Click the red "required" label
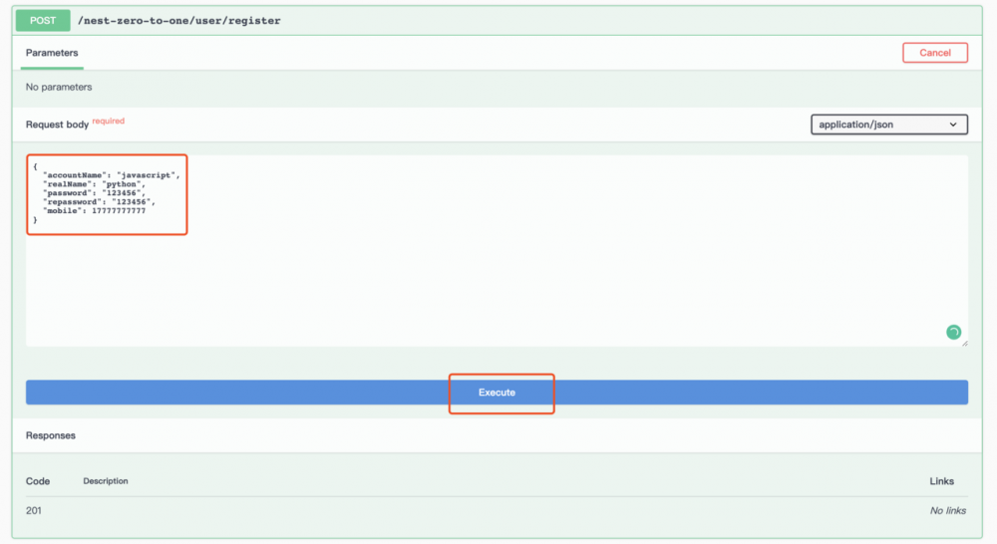The width and height of the screenshot is (997, 544). [x=108, y=121]
